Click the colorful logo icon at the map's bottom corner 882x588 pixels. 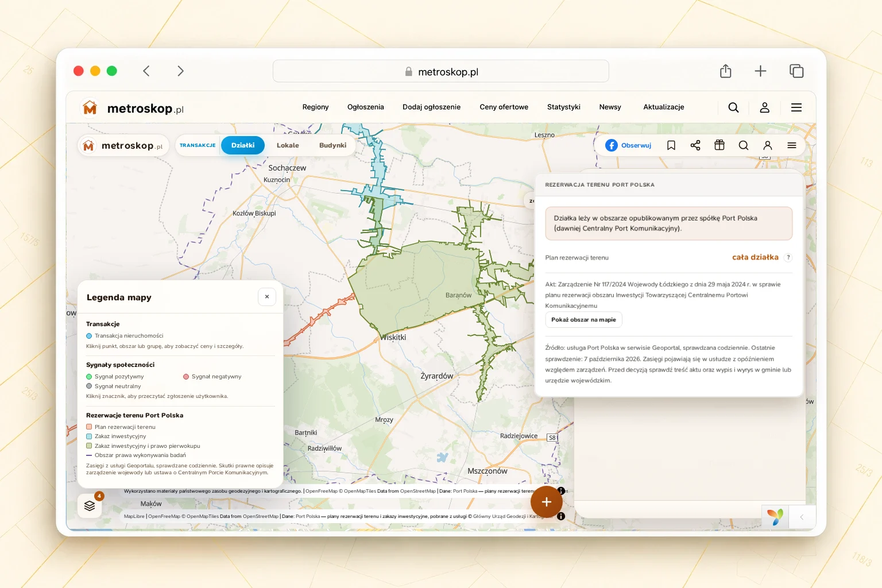coord(775,517)
